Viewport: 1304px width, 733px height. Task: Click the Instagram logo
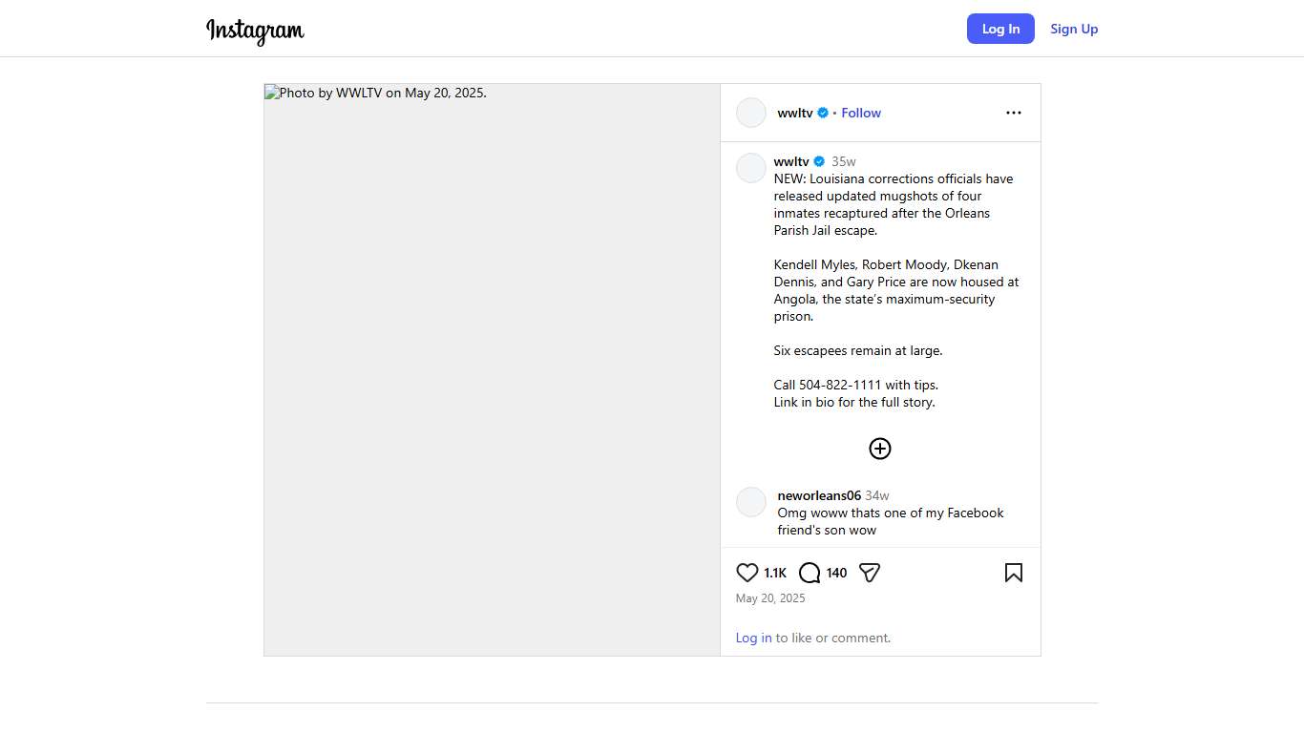tap(255, 31)
